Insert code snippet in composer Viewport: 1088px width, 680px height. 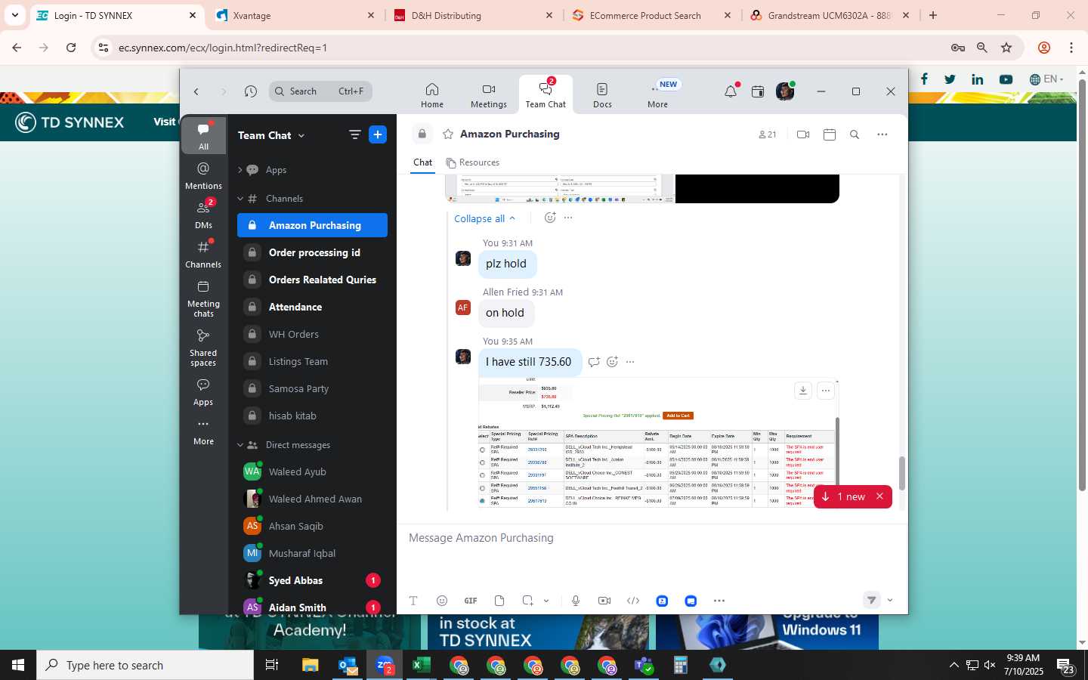pos(633,601)
